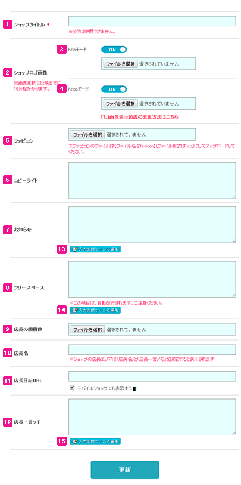Click the フリースペース text area
Screen dimensions: 241x485
[x=152, y=280]
